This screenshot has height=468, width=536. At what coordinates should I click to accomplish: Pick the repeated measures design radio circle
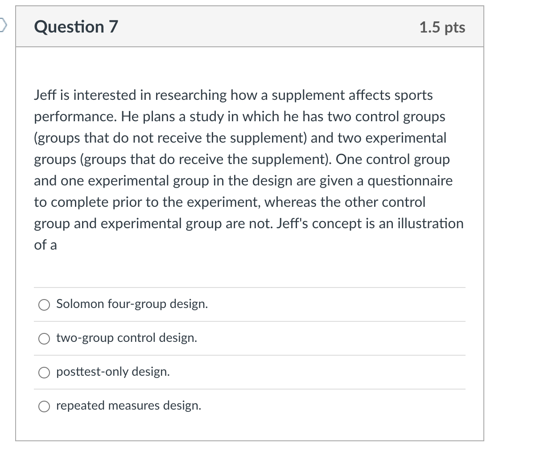(x=44, y=406)
